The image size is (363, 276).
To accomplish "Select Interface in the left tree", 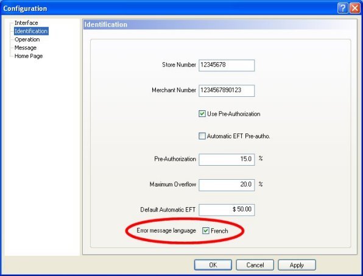I will coord(26,23).
